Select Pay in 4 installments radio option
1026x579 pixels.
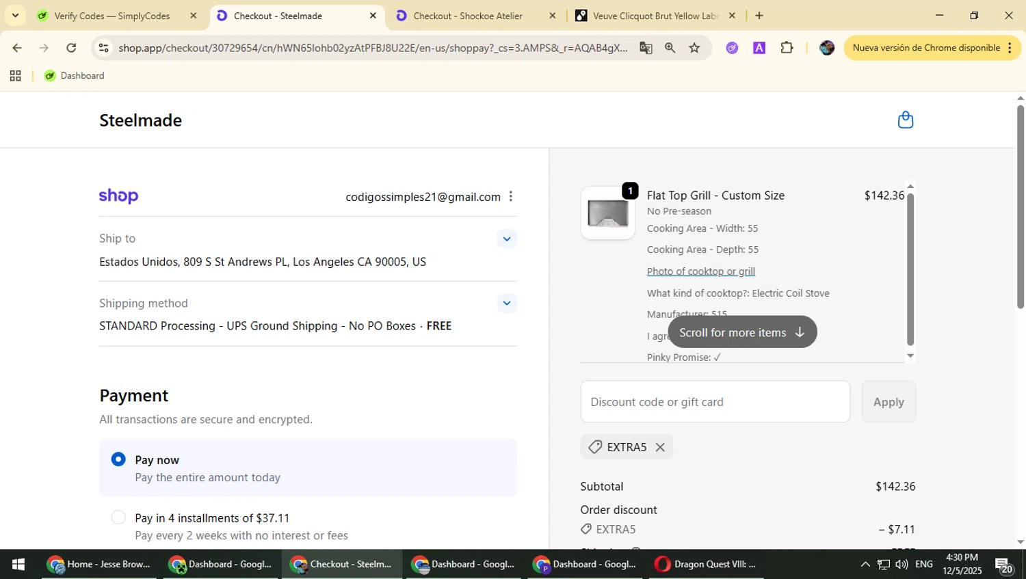click(118, 517)
